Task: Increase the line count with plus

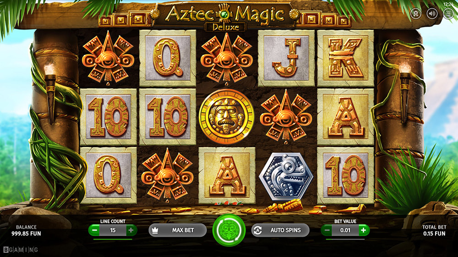Action: 131,230
